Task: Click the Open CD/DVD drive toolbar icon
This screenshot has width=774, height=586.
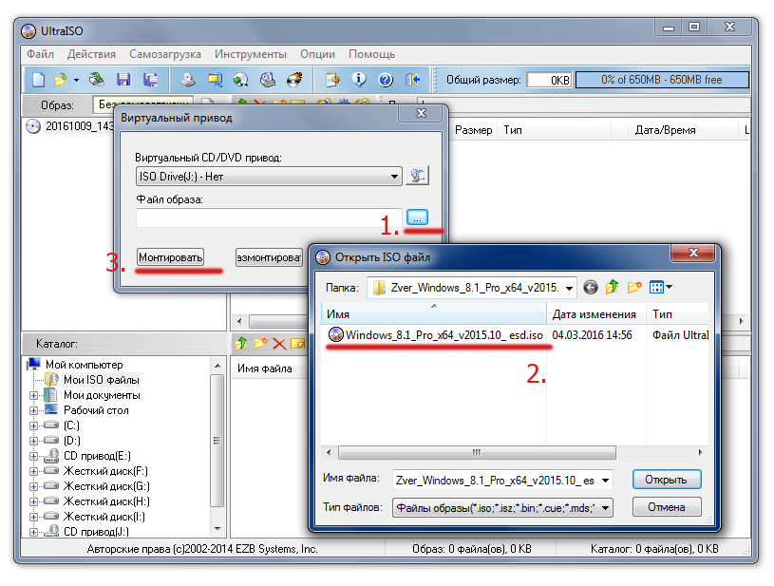Action: [x=96, y=80]
